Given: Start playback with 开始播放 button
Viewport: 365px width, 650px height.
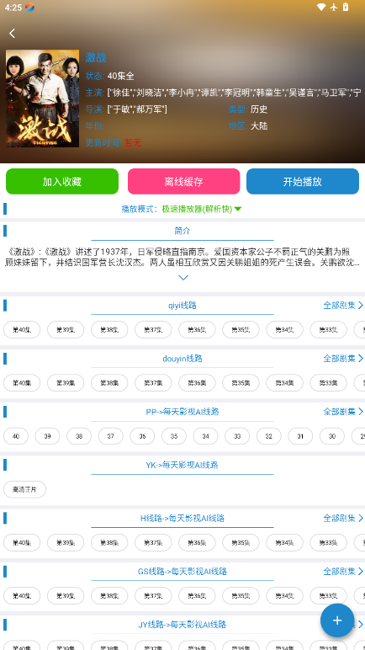Looking at the screenshot, I should pyautogui.click(x=303, y=181).
